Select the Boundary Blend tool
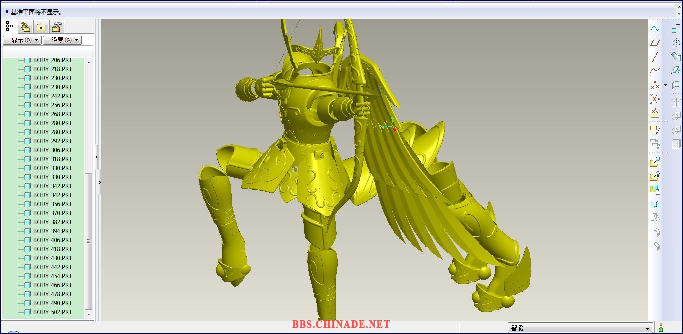Image resolution: width=683 pixels, height=334 pixels. coord(676,70)
